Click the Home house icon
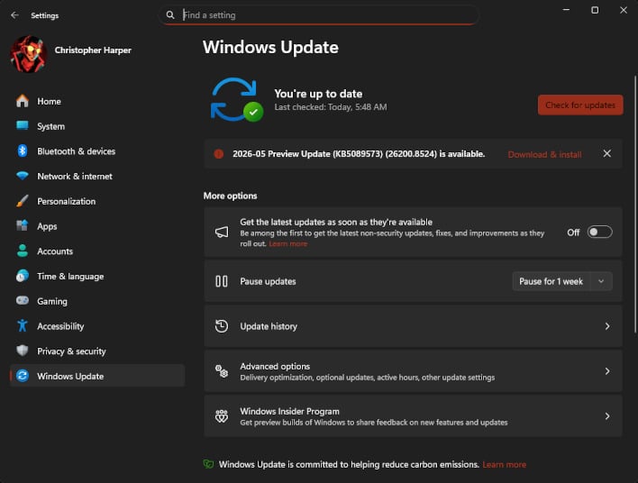 coord(23,101)
